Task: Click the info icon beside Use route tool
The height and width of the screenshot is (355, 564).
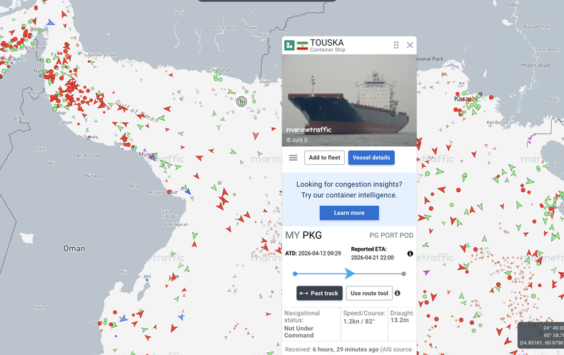Action: 398,293
